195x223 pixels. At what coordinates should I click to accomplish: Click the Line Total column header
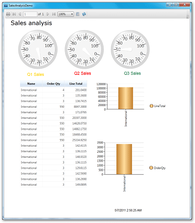[76, 84]
